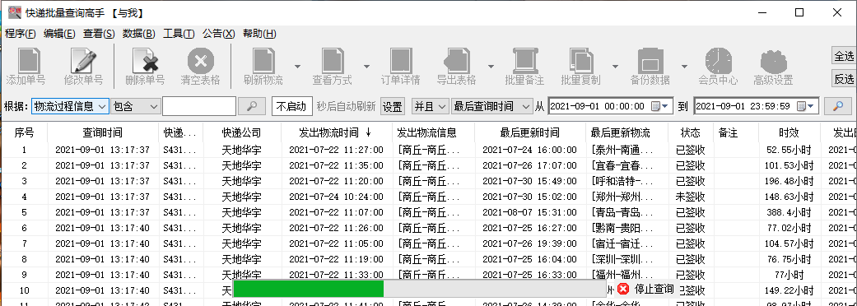Click the red 停止查询 stop icon
The width and height of the screenshot is (857, 306).
[624, 289]
